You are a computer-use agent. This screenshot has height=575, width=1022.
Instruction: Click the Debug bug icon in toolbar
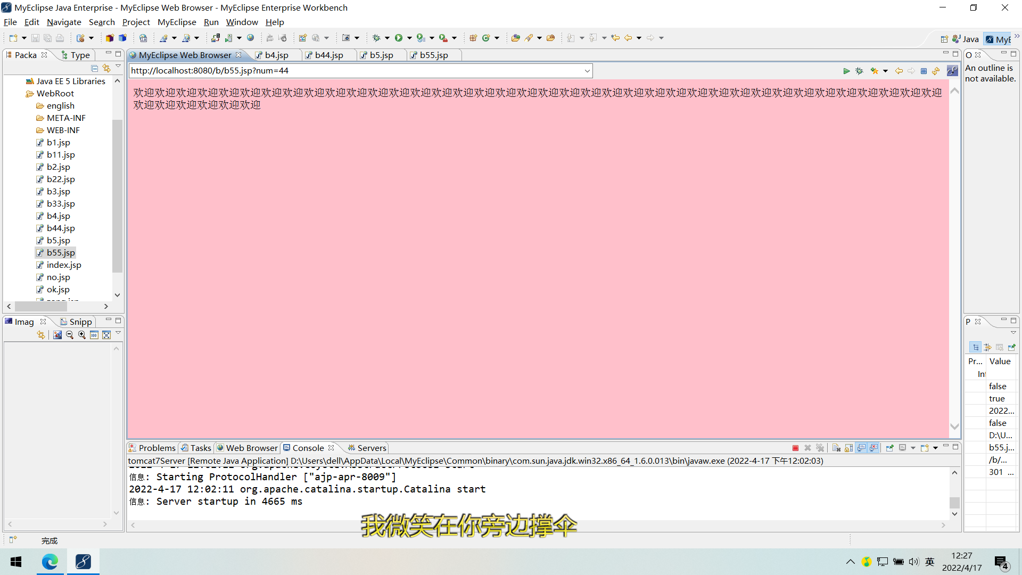(x=376, y=38)
